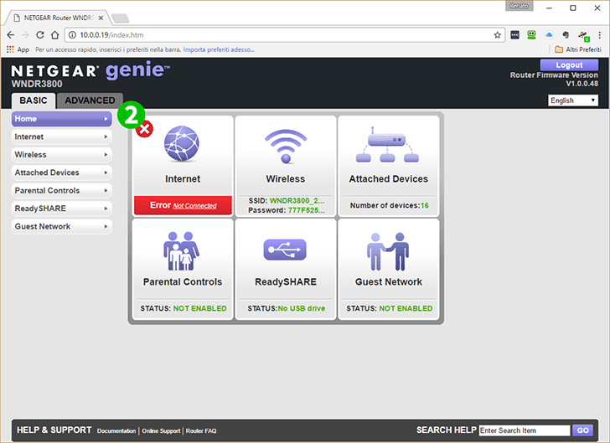Click the Enter Search Item field
Viewport: 610px width, 443px height.
tap(525, 430)
